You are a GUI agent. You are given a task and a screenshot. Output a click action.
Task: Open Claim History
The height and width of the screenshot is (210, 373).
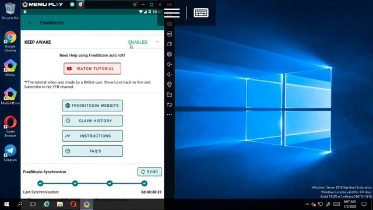tap(92, 121)
